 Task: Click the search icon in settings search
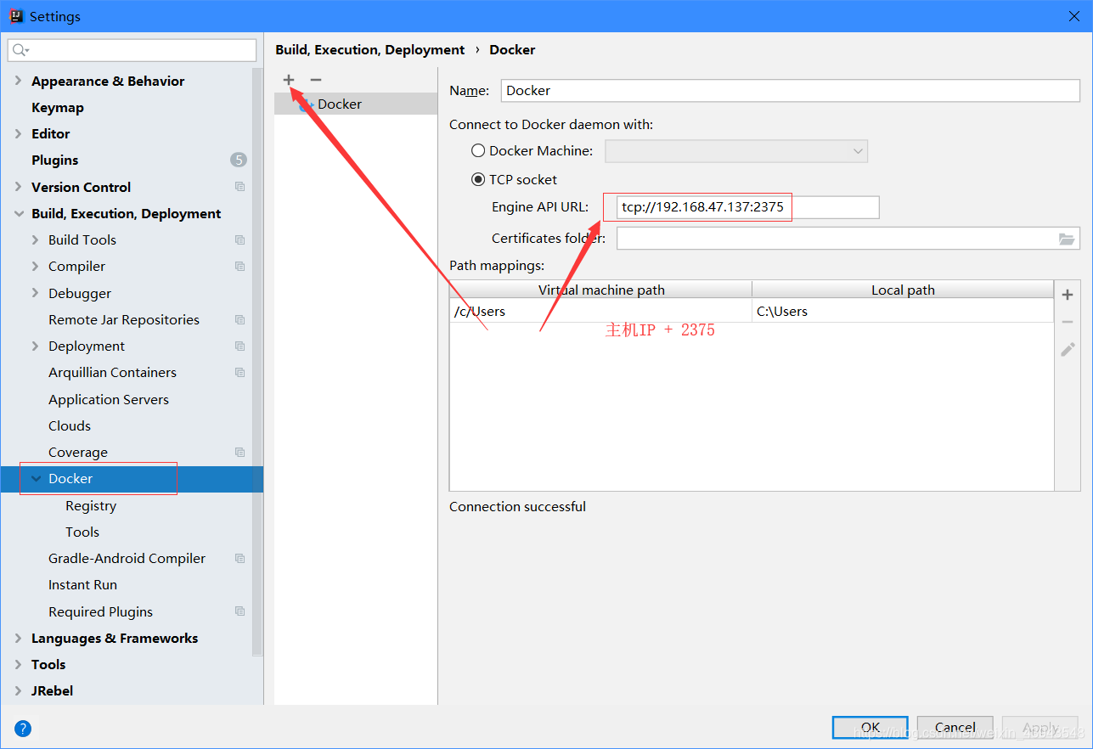coord(20,50)
